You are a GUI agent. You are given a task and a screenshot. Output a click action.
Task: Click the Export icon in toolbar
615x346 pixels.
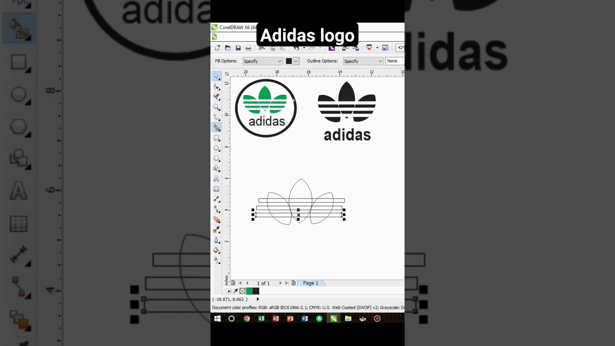(356, 48)
